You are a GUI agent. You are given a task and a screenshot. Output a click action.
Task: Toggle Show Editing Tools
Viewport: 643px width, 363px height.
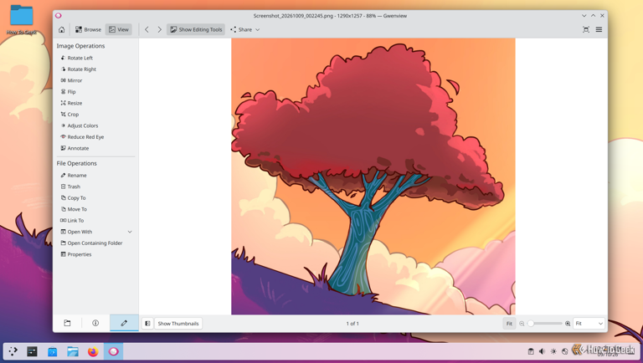pyautogui.click(x=196, y=29)
